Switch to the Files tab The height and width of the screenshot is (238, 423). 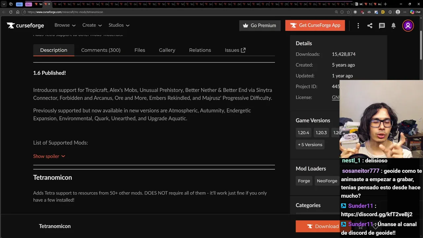[140, 50]
